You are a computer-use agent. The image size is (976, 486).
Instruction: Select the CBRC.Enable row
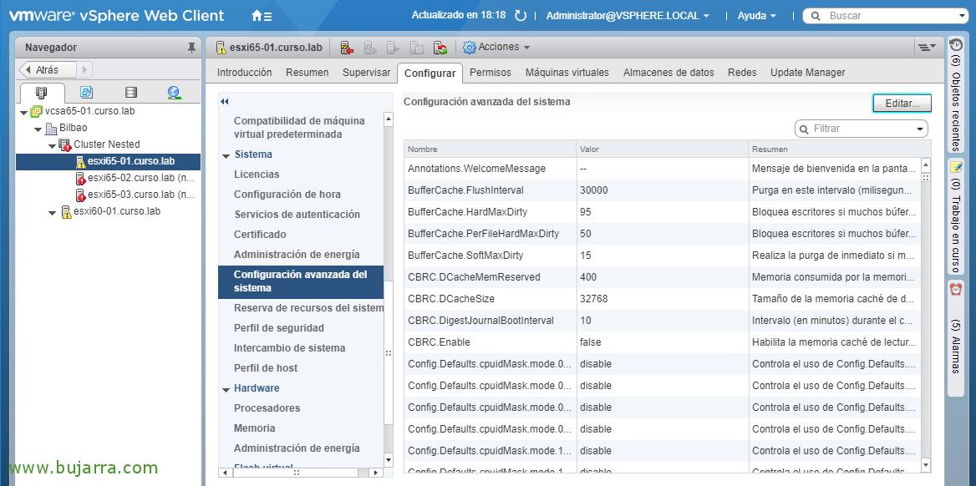[662, 342]
